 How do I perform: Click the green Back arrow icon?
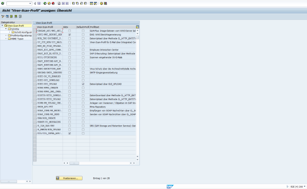click(45, 3)
